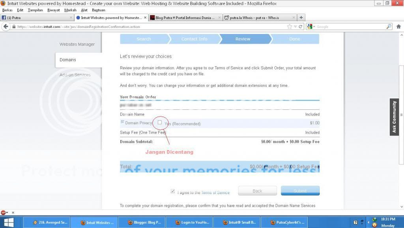Image resolution: width=404 pixels, height=228 pixels.
Task: Open the Edit menu
Action: tap(20, 10)
